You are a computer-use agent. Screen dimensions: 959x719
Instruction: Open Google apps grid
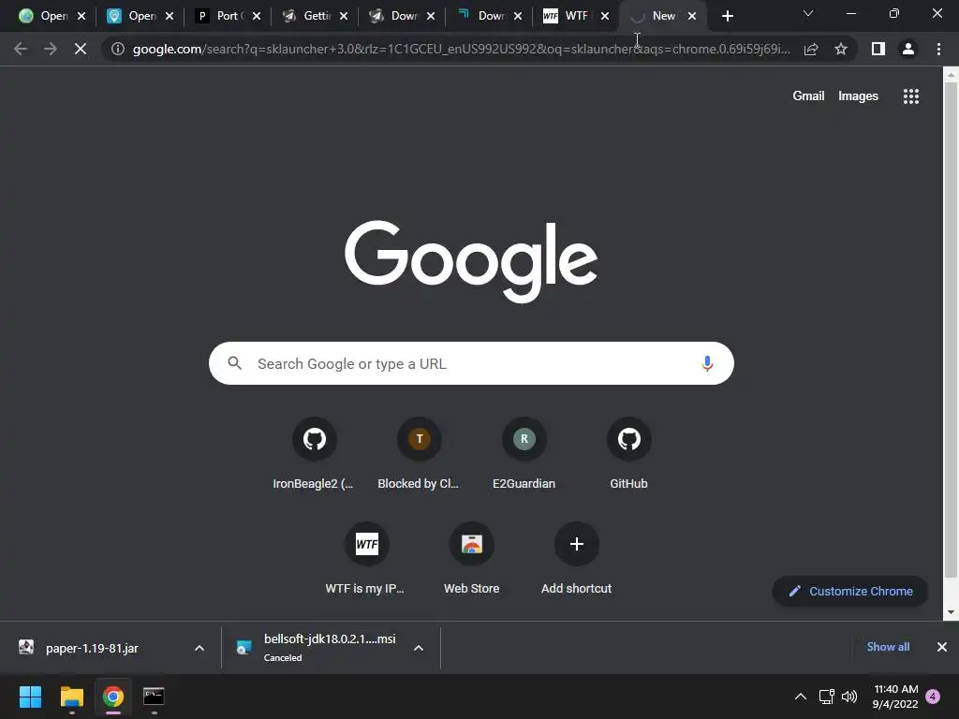tap(911, 96)
